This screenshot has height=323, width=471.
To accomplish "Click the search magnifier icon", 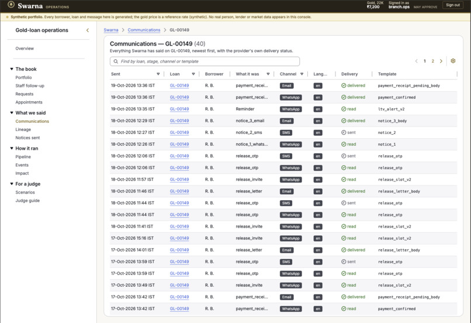I will [116, 61].
